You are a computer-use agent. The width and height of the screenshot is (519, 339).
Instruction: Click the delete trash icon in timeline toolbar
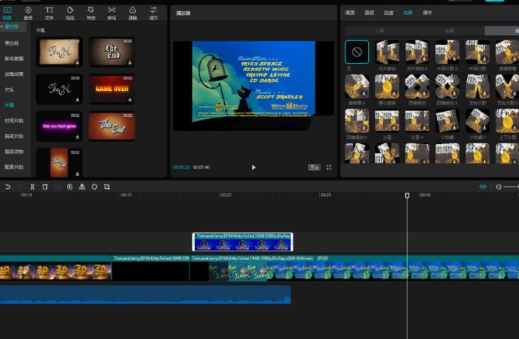[45, 187]
